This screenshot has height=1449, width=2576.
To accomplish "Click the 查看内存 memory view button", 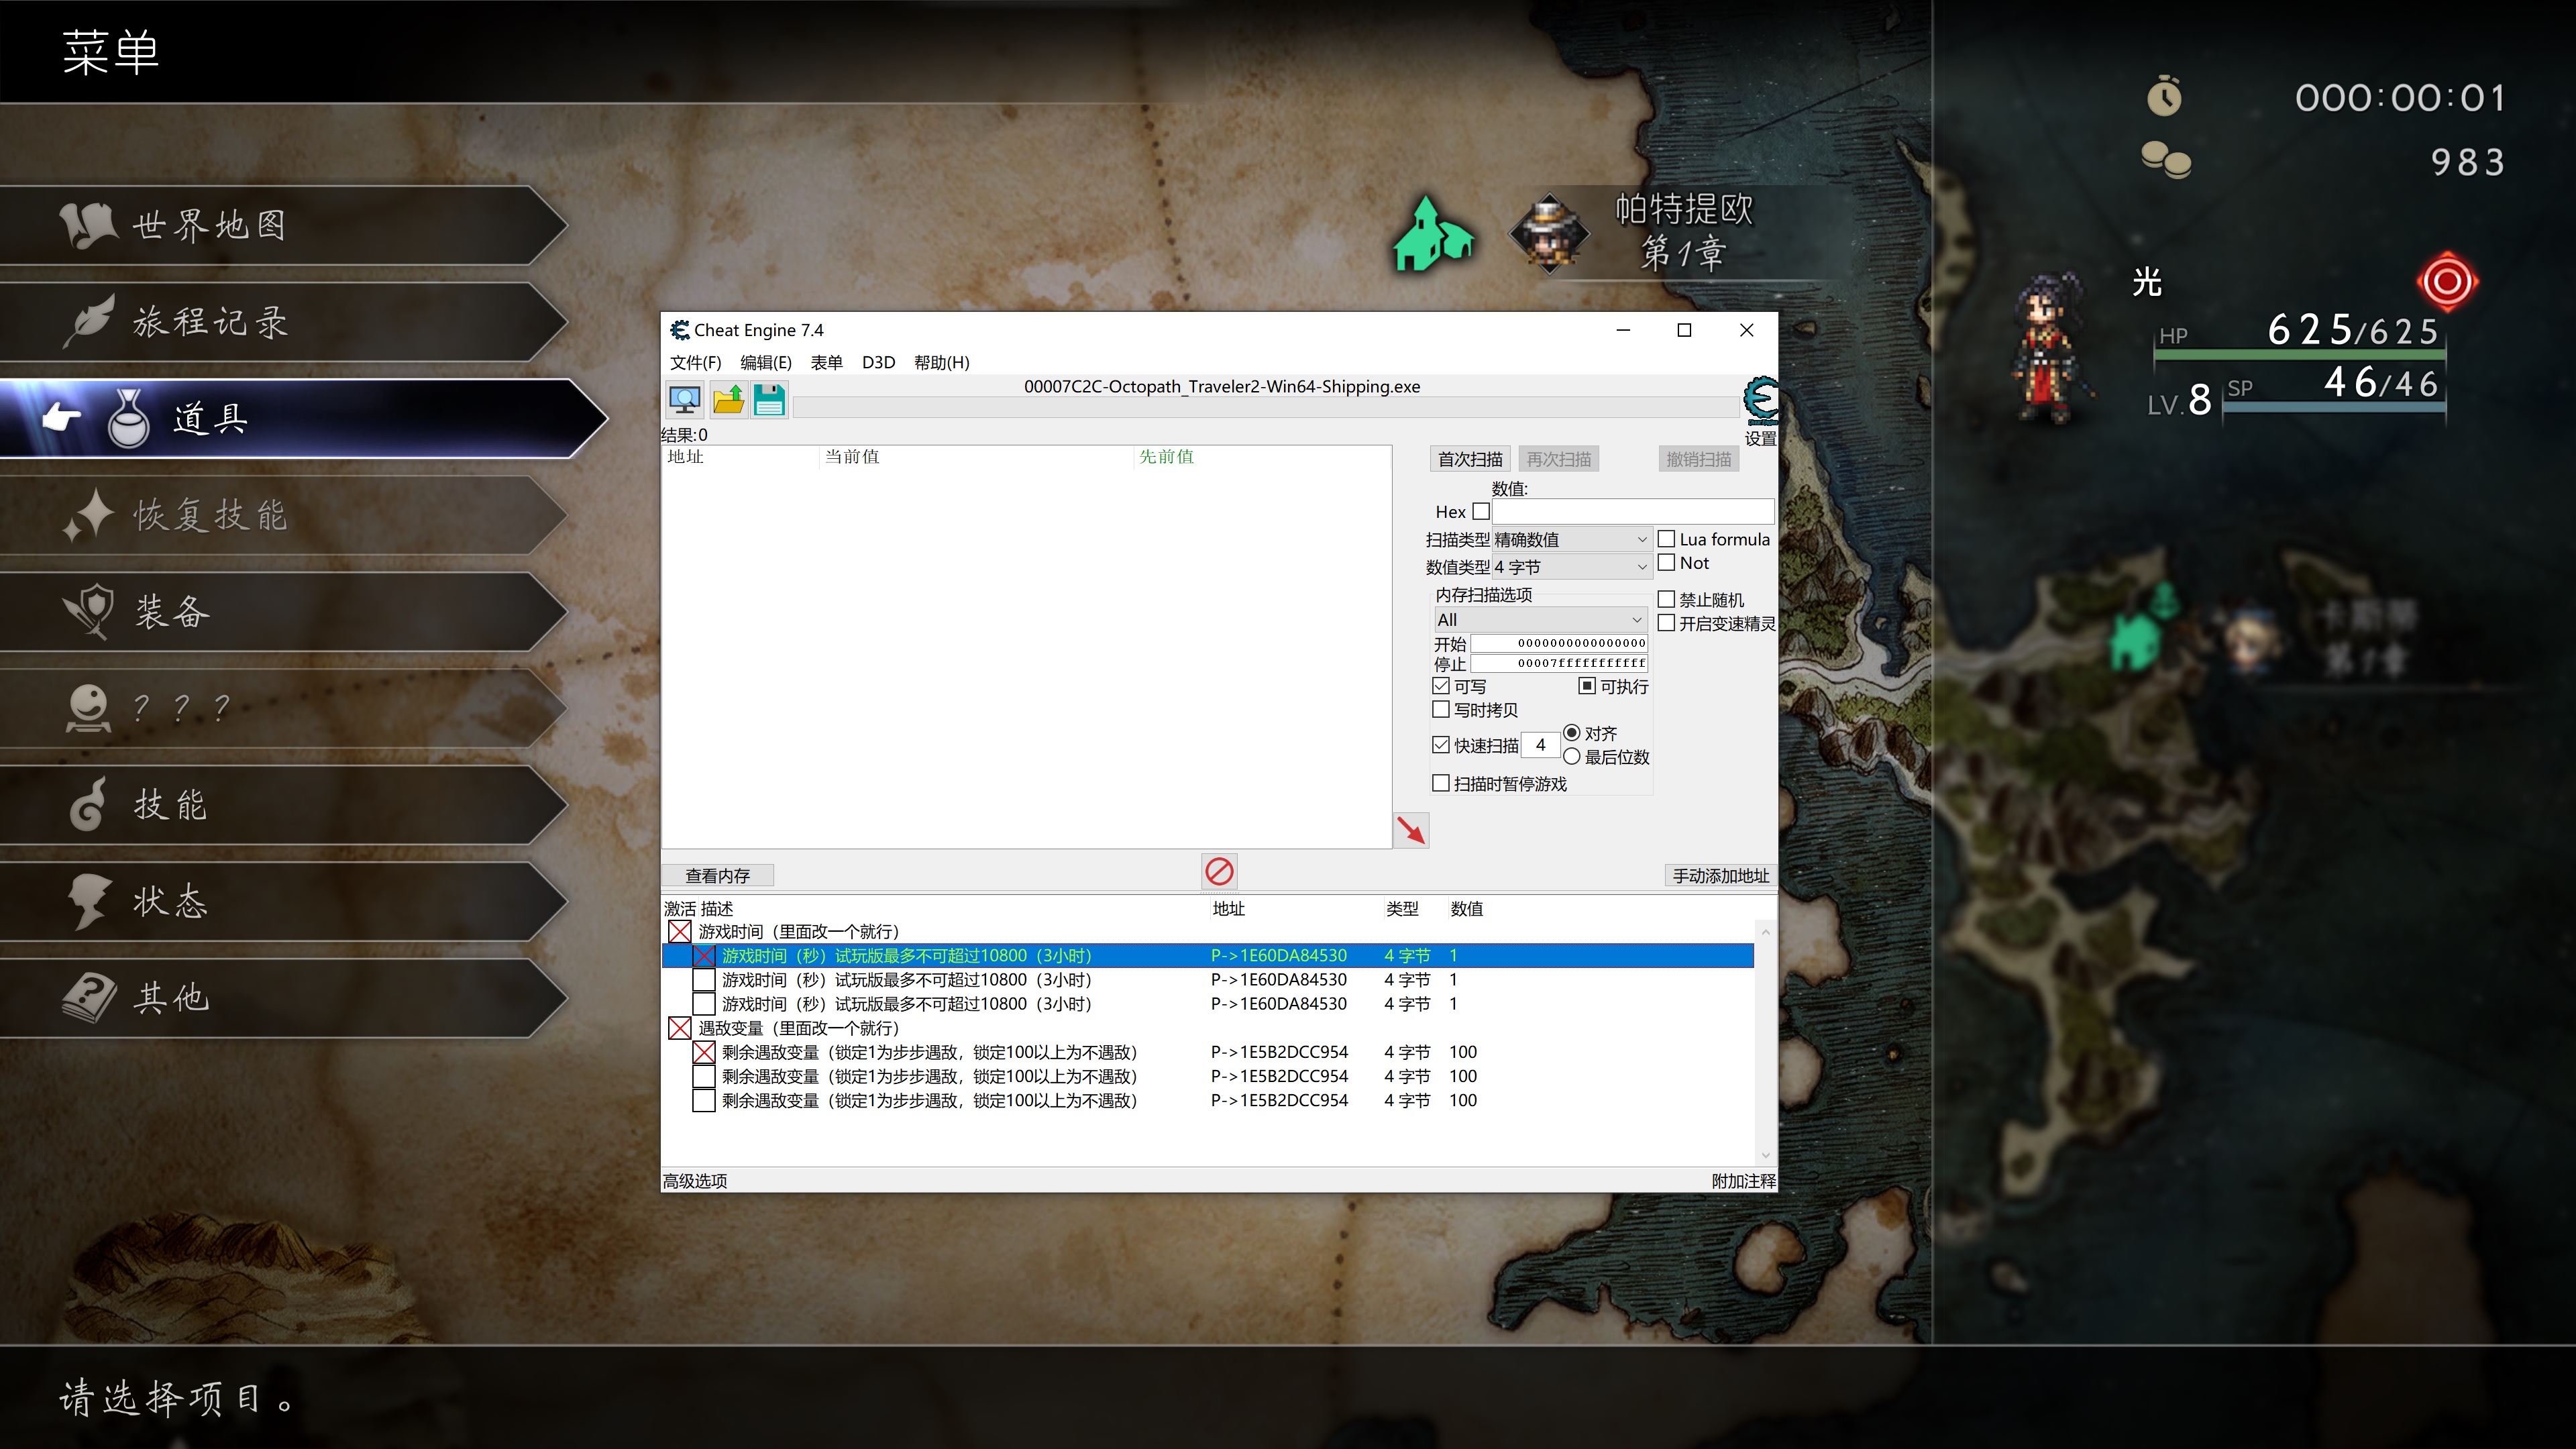I will pyautogui.click(x=717, y=876).
